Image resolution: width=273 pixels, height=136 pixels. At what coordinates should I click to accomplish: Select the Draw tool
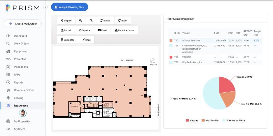coord(87,40)
